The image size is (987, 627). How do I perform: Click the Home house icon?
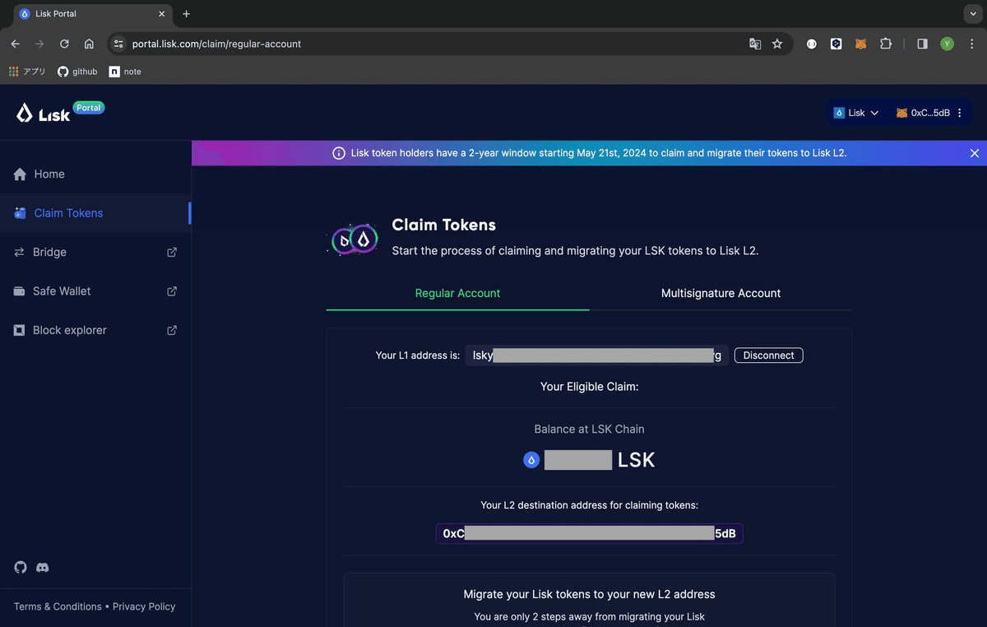20,174
